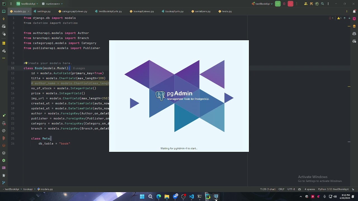Go to next highlighted error arrow

[349, 18]
